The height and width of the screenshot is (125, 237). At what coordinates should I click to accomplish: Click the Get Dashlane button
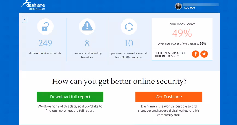coord(169,97)
